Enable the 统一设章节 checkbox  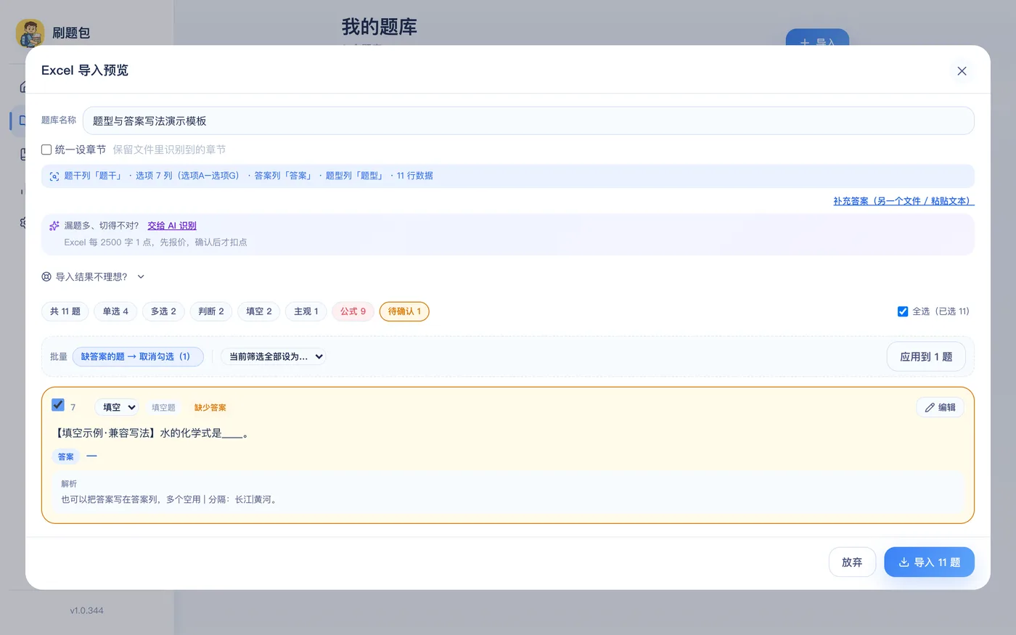click(x=46, y=149)
